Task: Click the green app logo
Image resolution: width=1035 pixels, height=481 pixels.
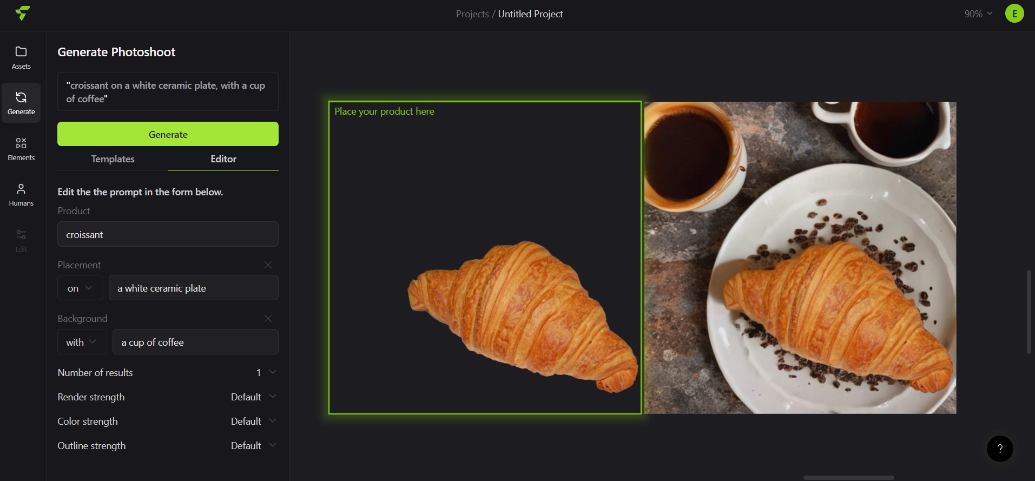Action: pos(23,13)
